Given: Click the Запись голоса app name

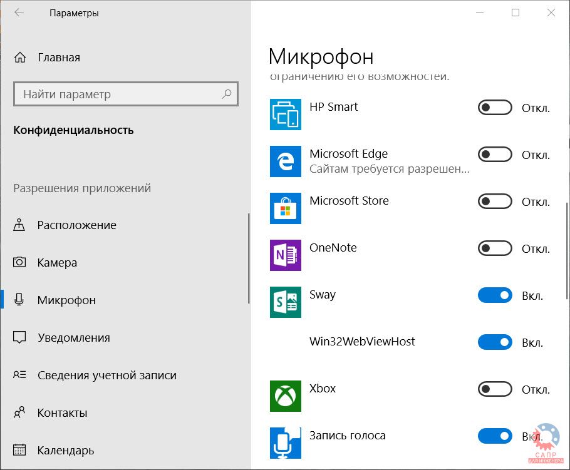Looking at the screenshot, I should point(348,435).
